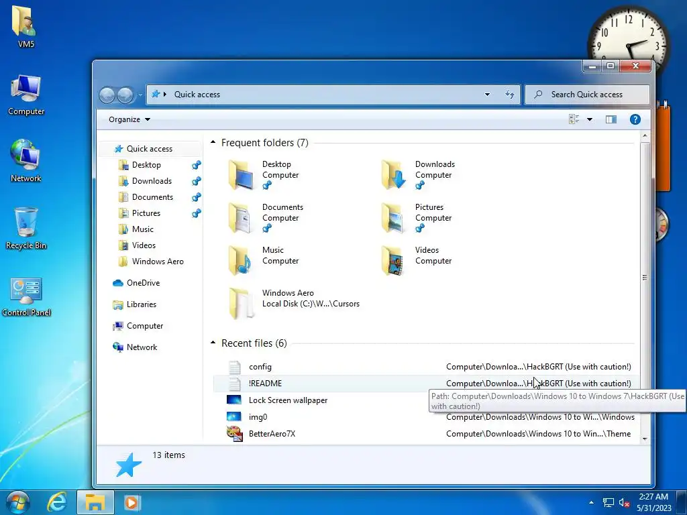Select the img0 recent file
687x515 pixels.
(258, 417)
